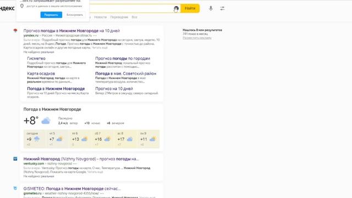Open the 'Прогноз погоды по городам' sitelink
Image resolution: width=352 pixels, height=198 pixels.
[x=123, y=58]
